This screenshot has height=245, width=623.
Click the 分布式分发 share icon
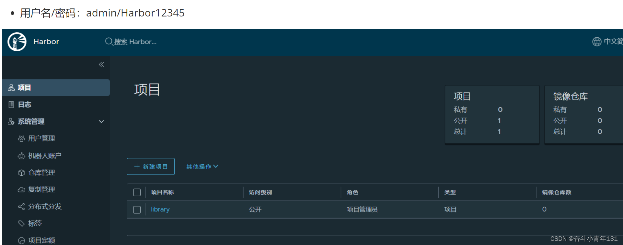(x=21, y=207)
